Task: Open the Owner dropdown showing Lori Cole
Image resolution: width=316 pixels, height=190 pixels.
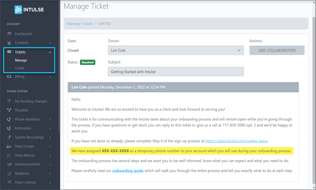Action: 176,50
